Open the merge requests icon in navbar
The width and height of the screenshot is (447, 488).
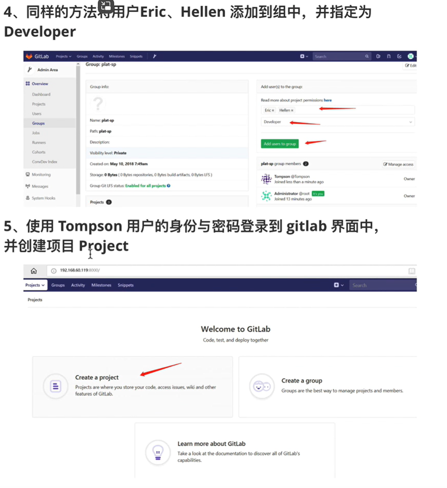(x=389, y=56)
